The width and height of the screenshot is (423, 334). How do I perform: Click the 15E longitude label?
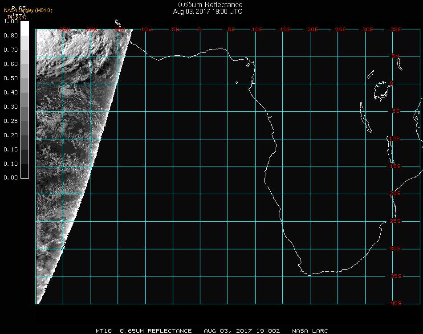click(x=285, y=29)
